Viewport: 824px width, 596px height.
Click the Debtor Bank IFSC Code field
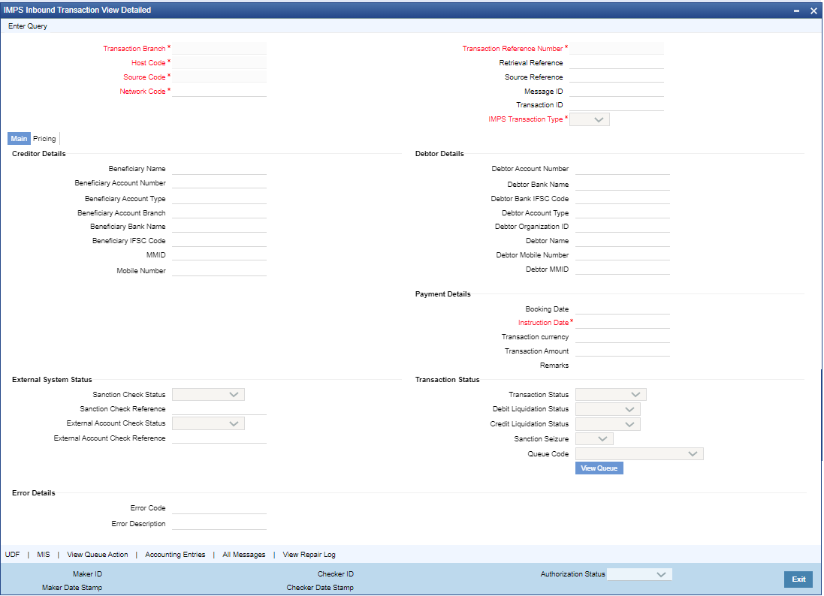[623, 198]
